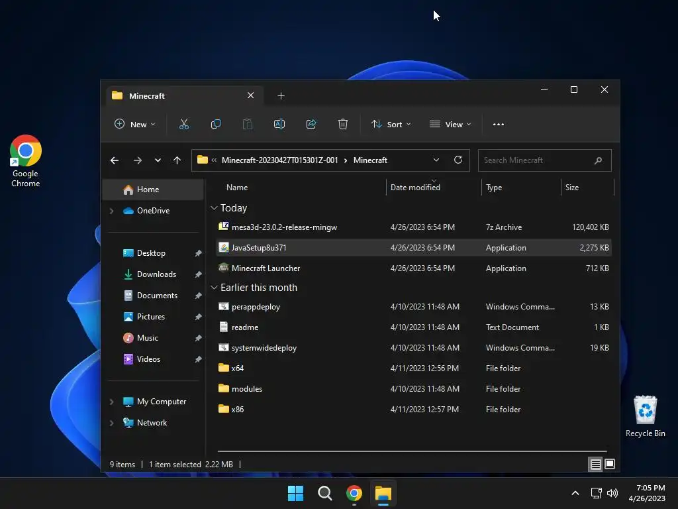Open network status in system tray
The height and width of the screenshot is (509, 678).
tap(597, 493)
